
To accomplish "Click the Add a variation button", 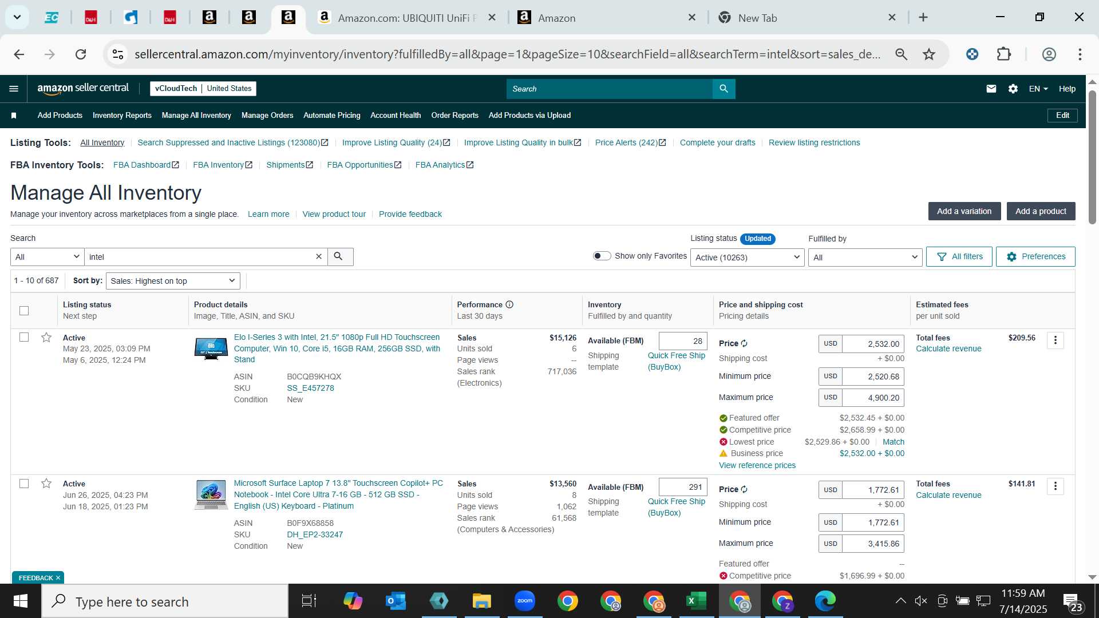I will click(964, 211).
